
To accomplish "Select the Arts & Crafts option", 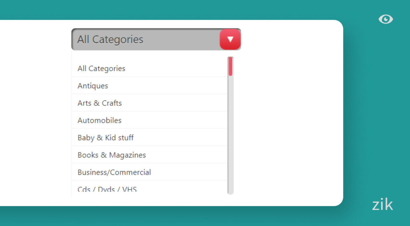I will pos(100,103).
